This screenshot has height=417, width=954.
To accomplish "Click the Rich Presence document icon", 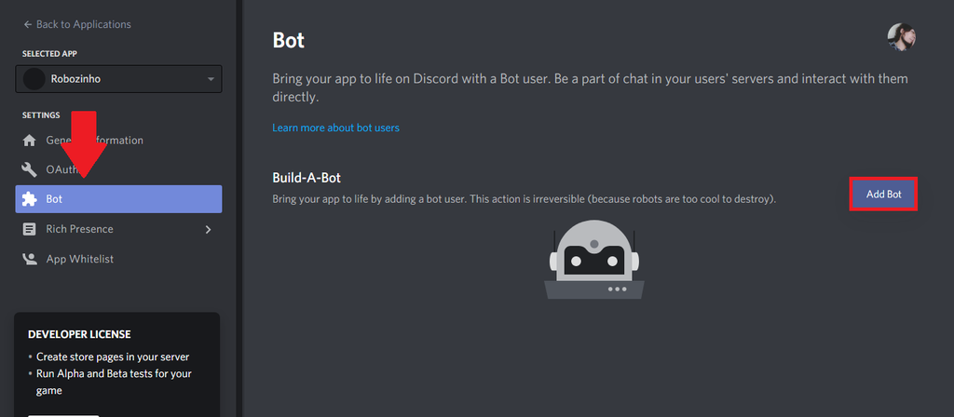I will point(29,229).
